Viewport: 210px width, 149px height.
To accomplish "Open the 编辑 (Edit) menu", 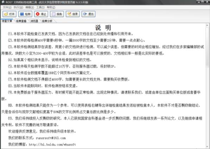I will (30, 7).
